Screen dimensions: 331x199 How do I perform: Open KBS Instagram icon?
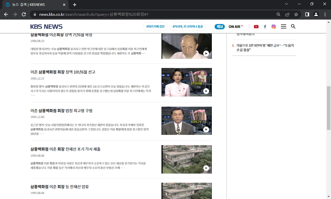[x=273, y=27]
